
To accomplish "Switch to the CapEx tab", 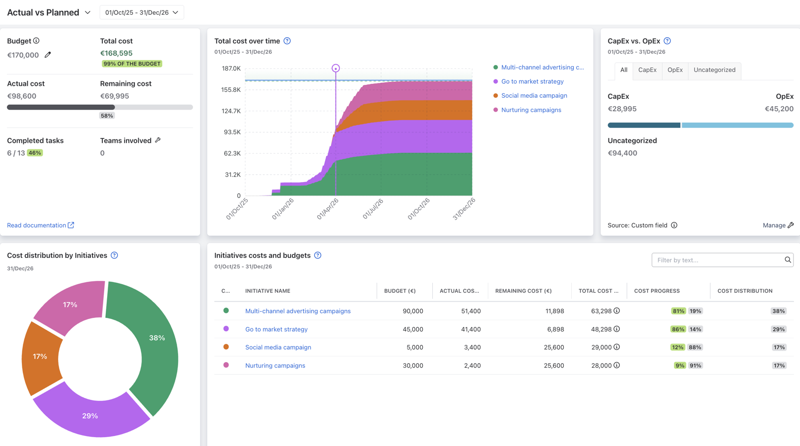I will pos(647,70).
